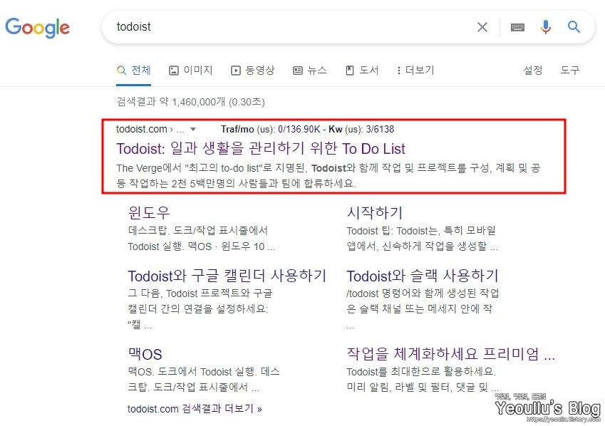Screen dimensions: 605x426
Task: Open the 도서 tab
Action: [362, 71]
